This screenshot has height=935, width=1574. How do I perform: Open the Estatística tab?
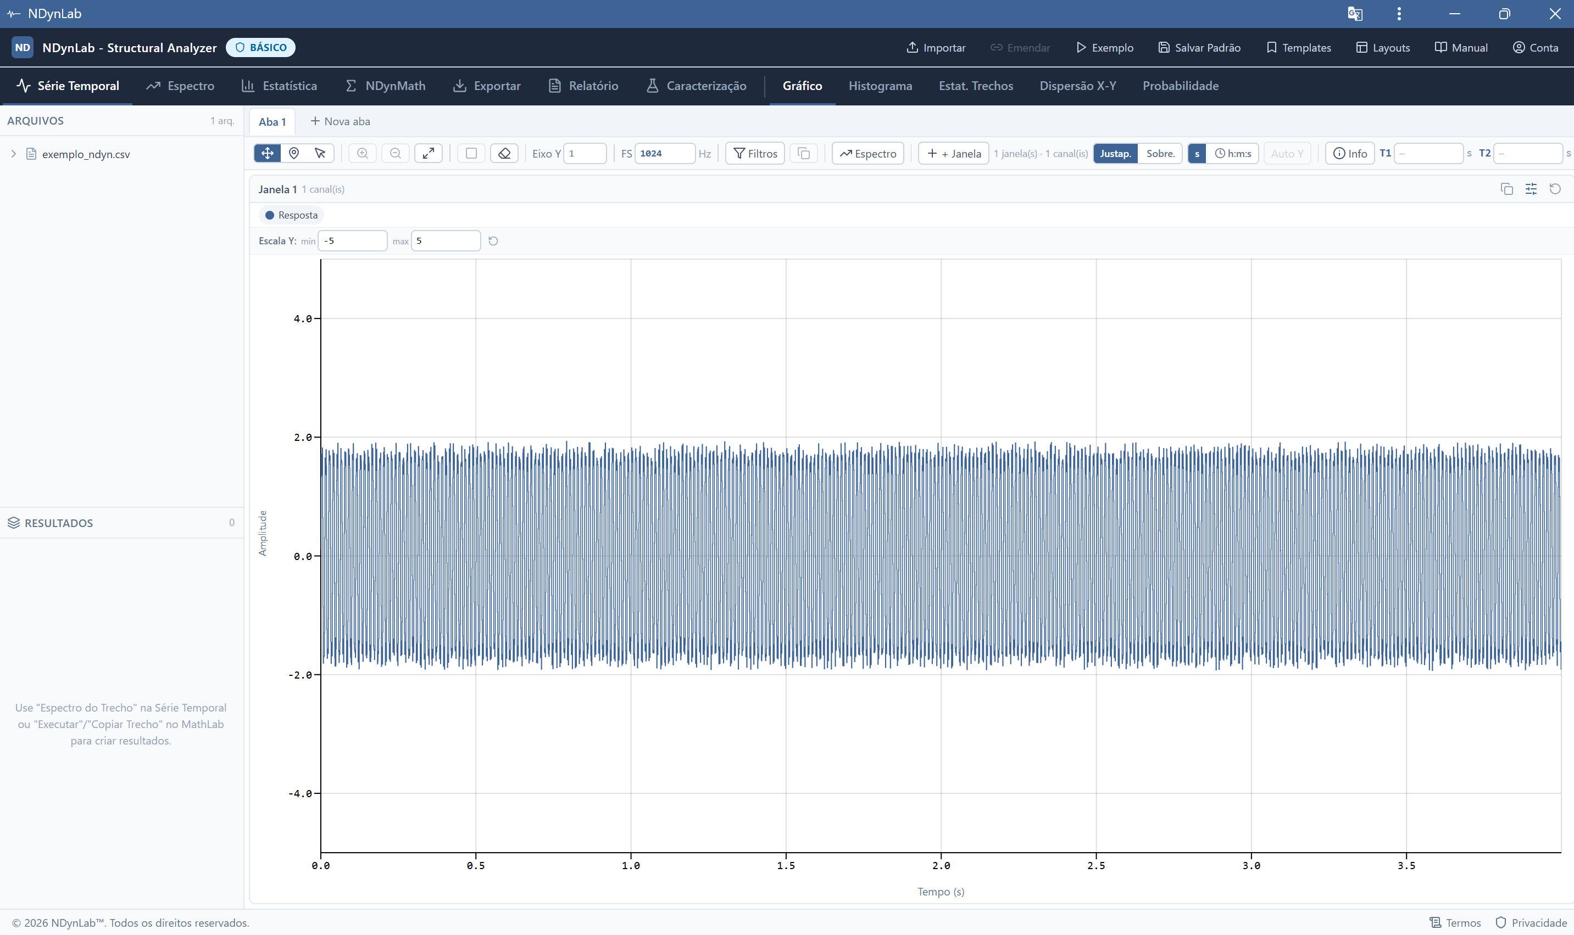click(279, 86)
